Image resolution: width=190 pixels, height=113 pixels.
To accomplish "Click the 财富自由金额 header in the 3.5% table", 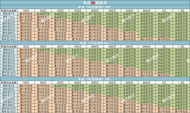I will click(9, 10).
